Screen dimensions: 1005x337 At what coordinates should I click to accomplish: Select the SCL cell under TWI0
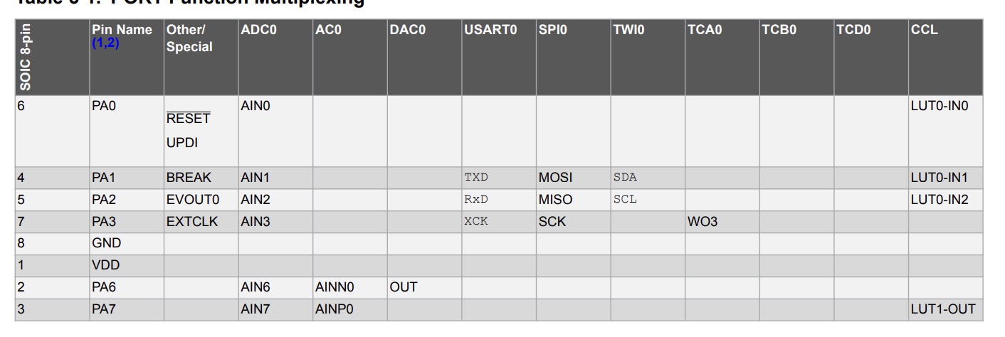click(625, 199)
